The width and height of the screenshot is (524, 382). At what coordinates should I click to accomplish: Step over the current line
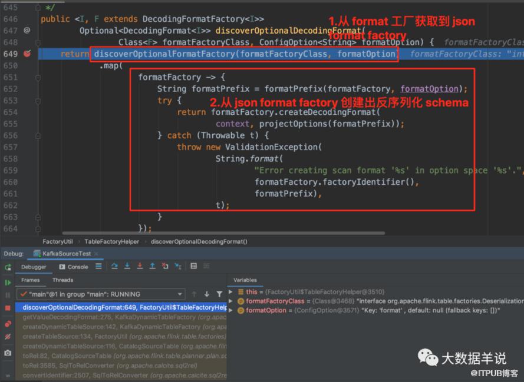tap(114, 266)
